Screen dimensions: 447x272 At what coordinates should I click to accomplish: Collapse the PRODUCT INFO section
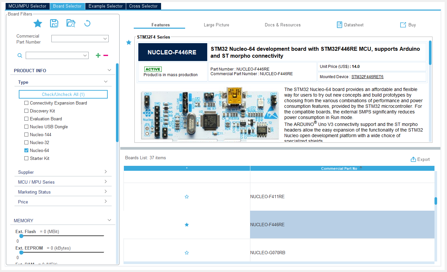point(109,70)
